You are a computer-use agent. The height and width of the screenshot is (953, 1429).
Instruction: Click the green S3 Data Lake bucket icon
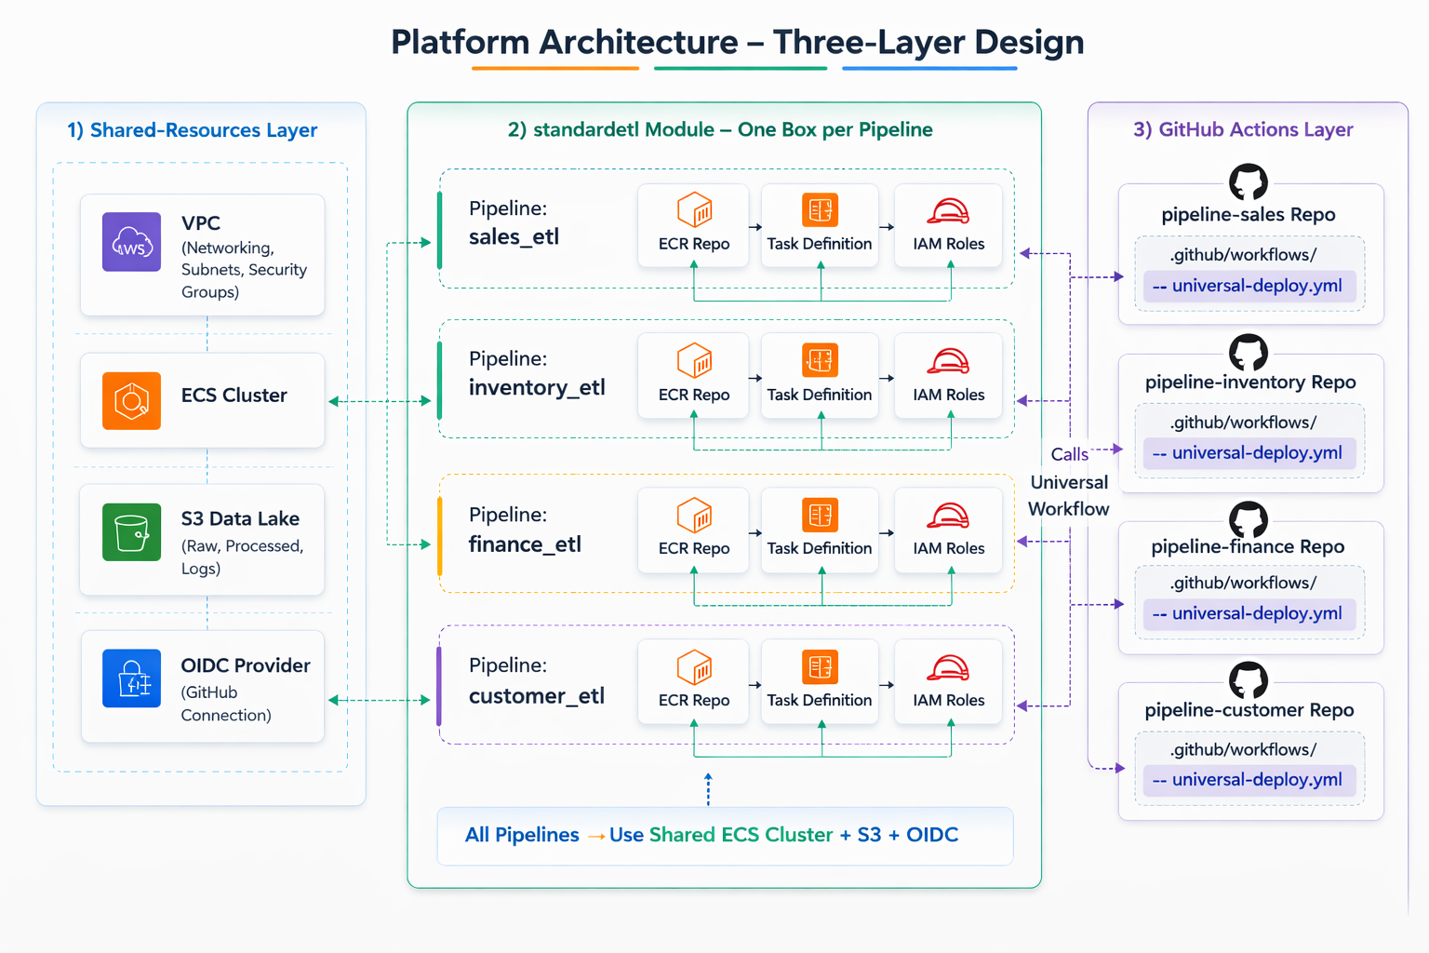point(131,532)
